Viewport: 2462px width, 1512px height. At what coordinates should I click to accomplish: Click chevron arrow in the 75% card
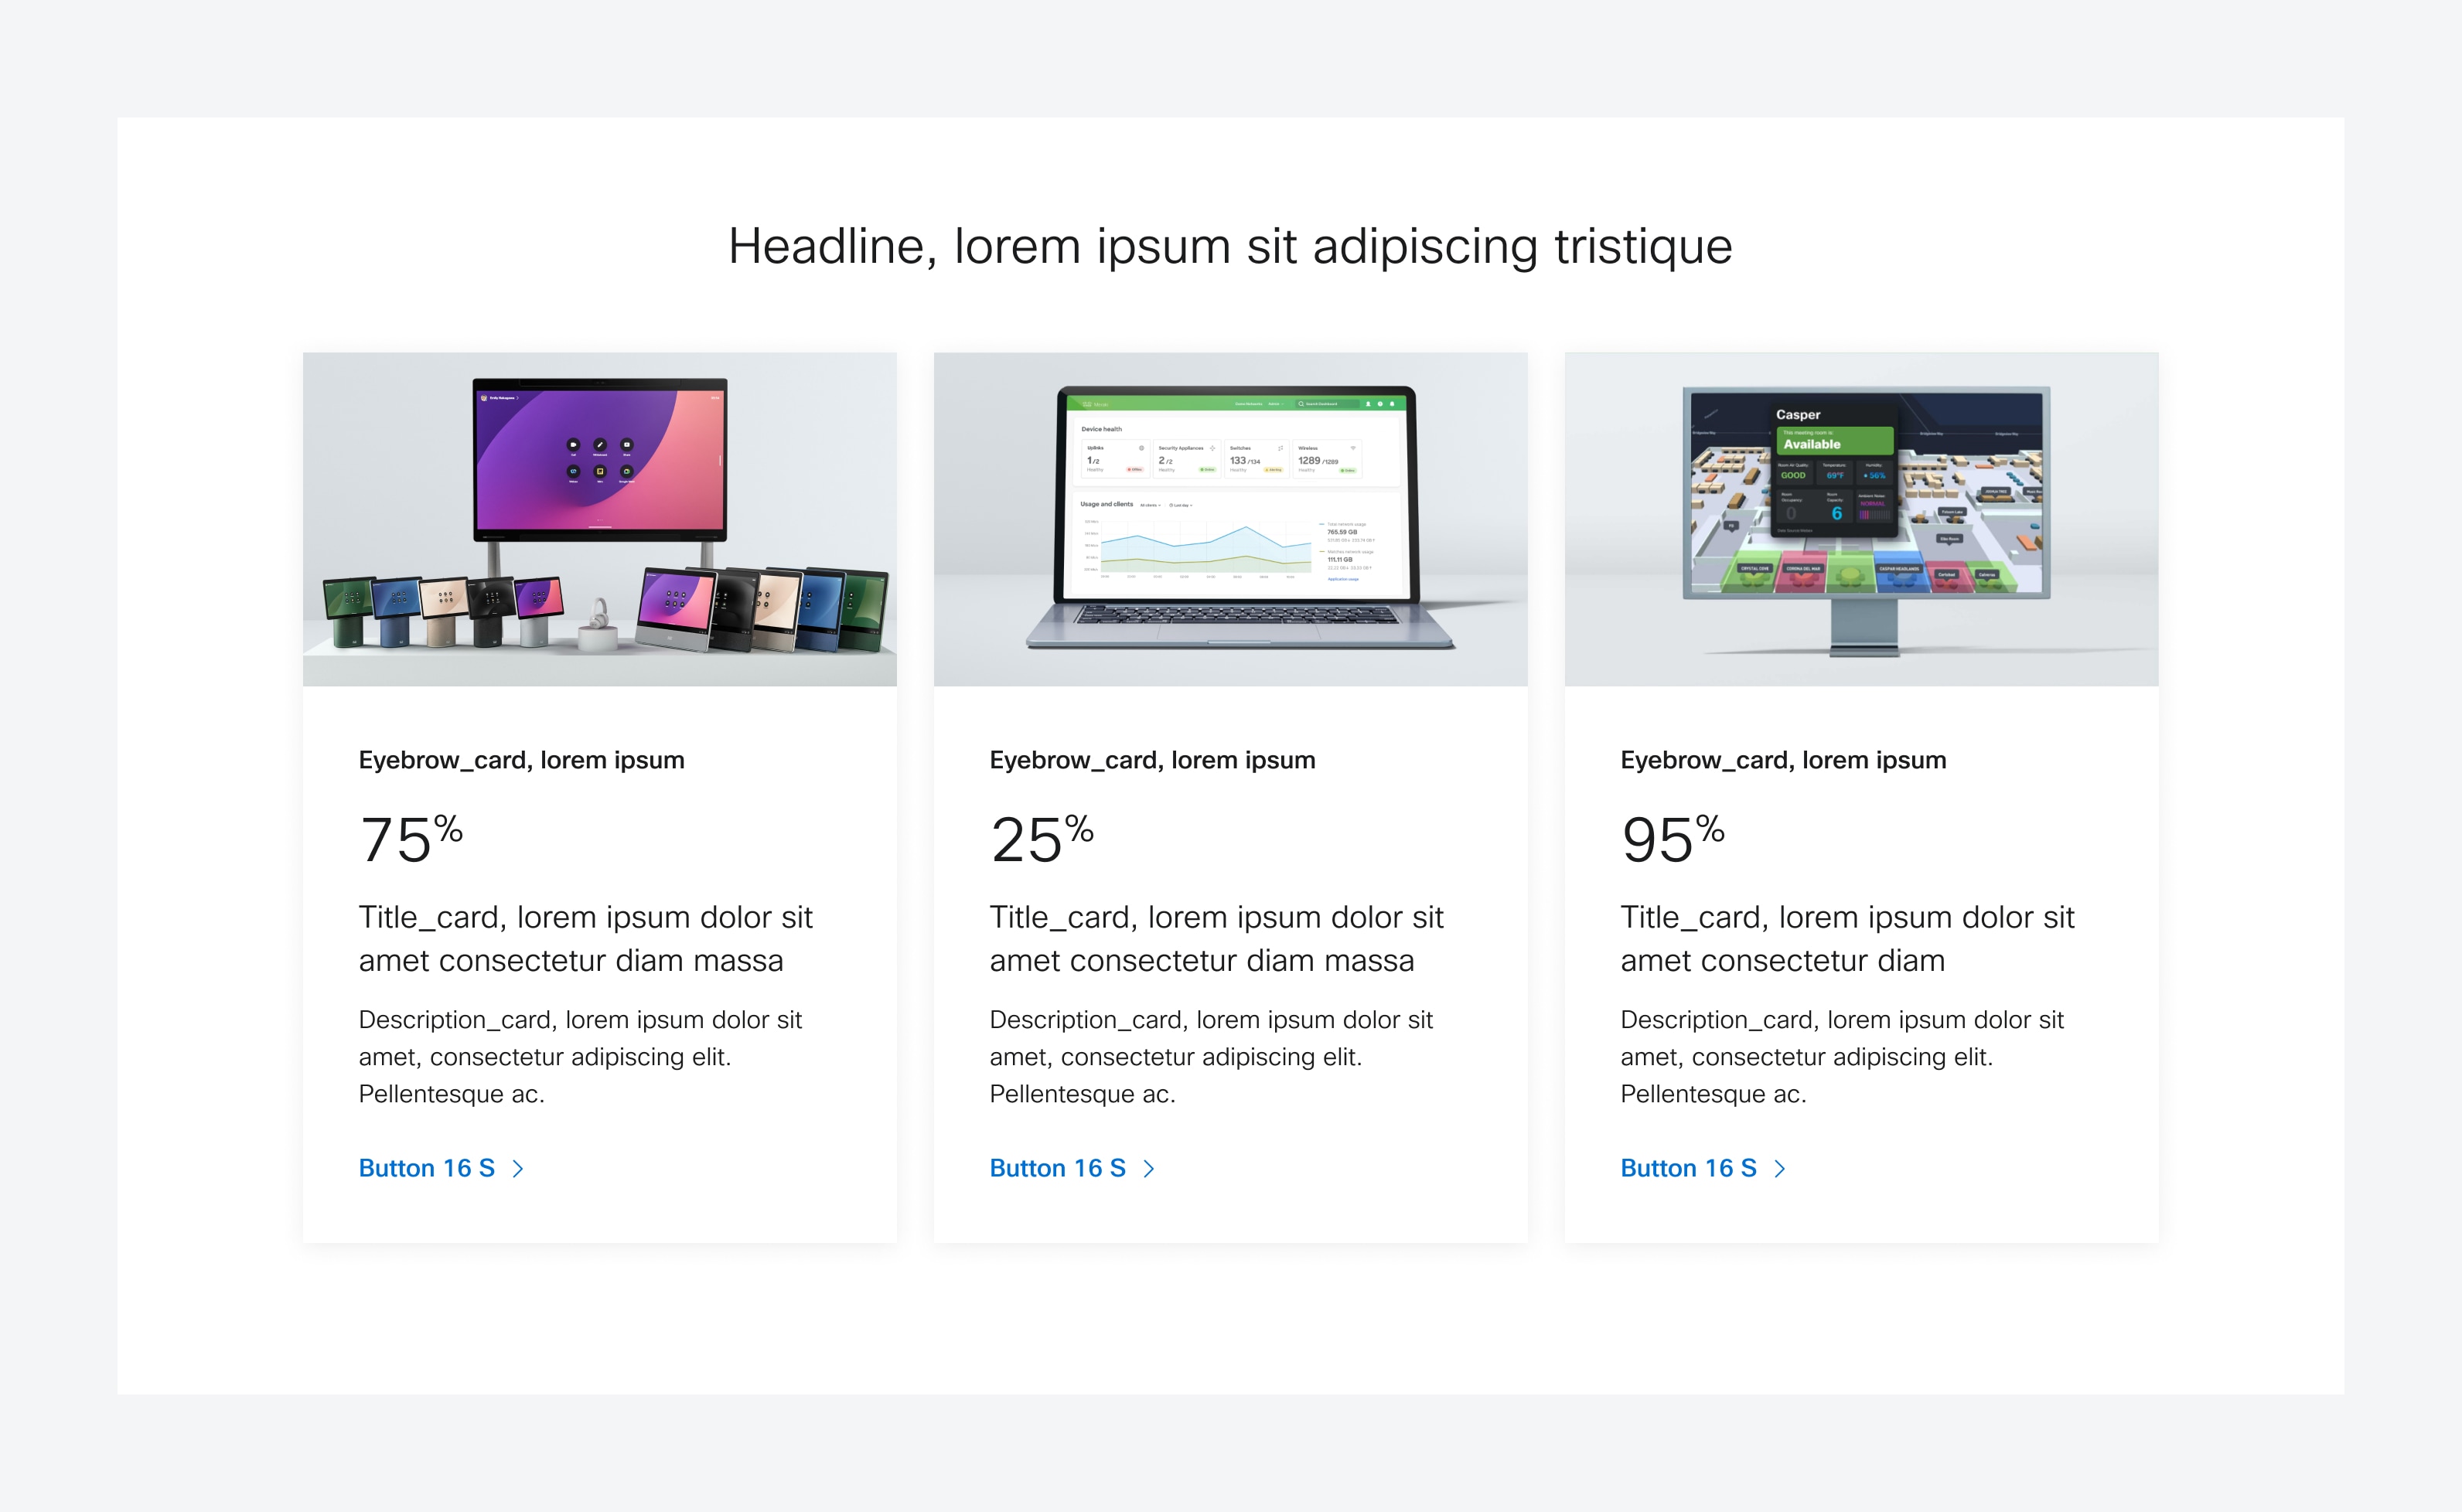(518, 1168)
